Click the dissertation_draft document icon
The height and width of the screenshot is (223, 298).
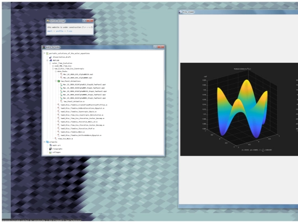tap(50, 57)
